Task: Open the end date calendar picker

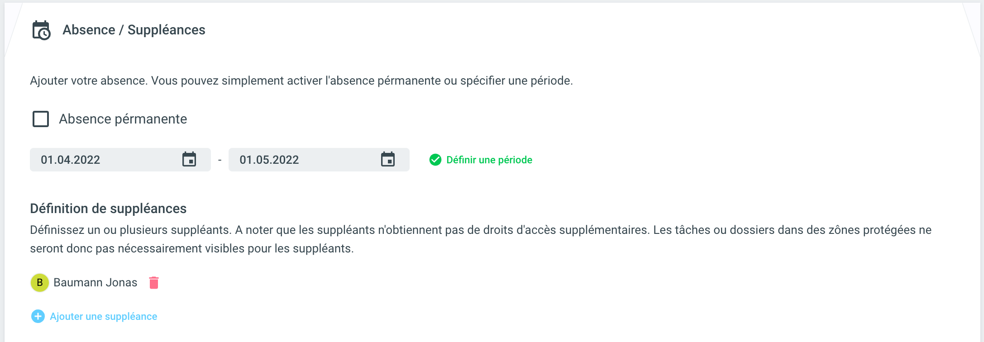Action: click(388, 160)
